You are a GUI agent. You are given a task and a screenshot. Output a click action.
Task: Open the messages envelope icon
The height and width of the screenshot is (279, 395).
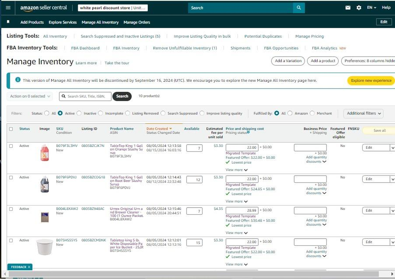click(348, 8)
